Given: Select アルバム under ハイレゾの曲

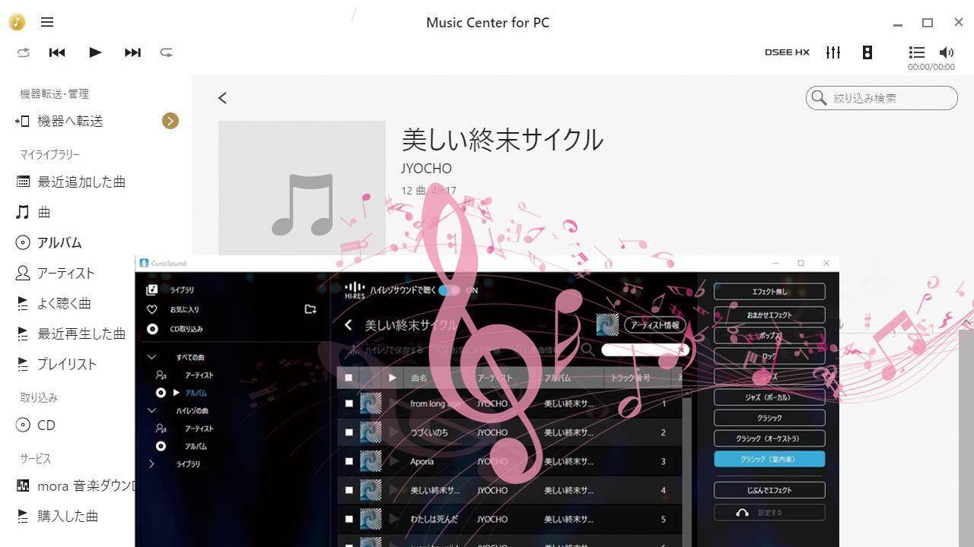Looking at the screenshot, I should pos(196,447).
